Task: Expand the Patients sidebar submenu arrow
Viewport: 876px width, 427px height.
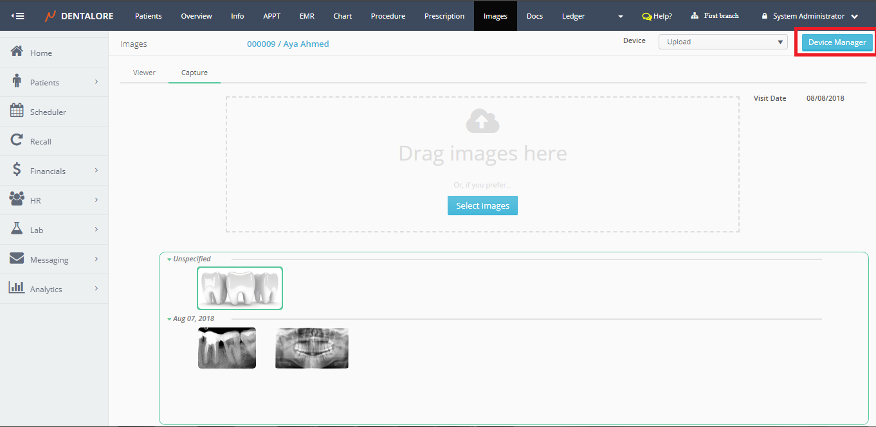Action: (96, 82)
